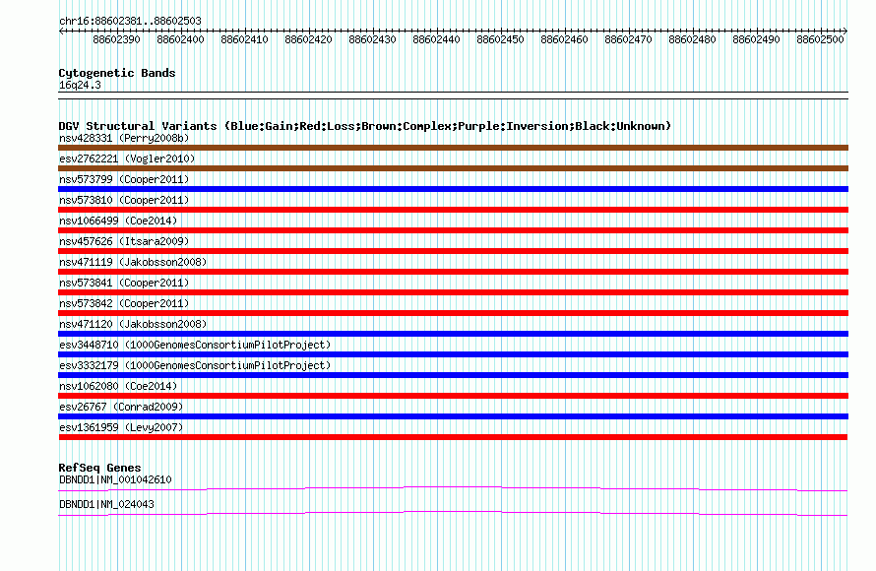Image resolution: width=876 pixels, height=571 pixels.
Task: Click the esv3448710 1000Genomes label
Action: 195,345
